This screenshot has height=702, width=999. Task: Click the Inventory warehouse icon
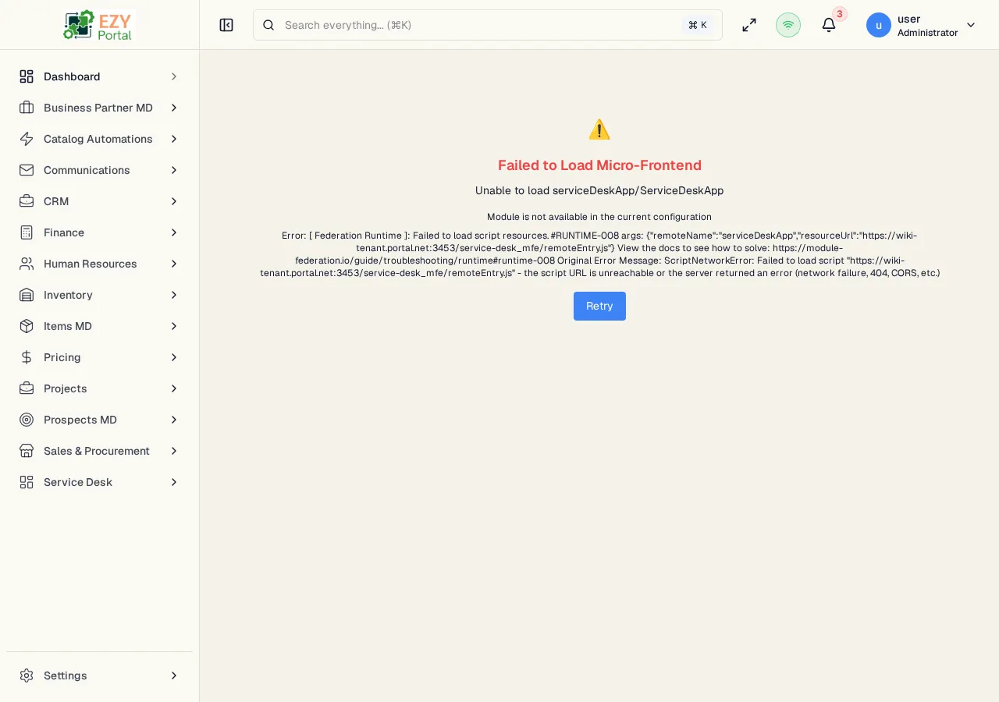pyautogui.click(x=27, y=295)
